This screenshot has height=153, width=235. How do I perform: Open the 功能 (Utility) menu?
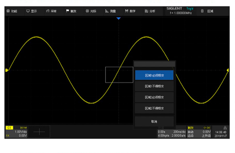point(12,11)
